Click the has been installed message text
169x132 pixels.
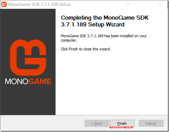104,38
